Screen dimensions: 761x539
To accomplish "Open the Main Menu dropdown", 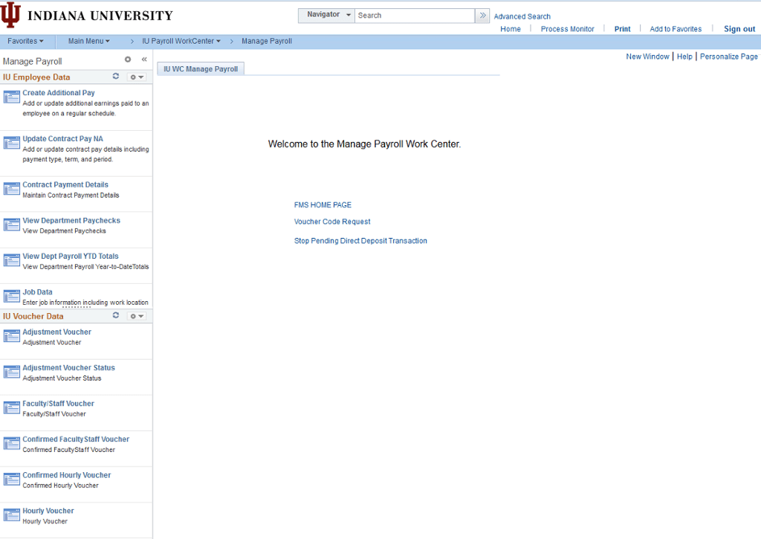I will coord(89,42).
